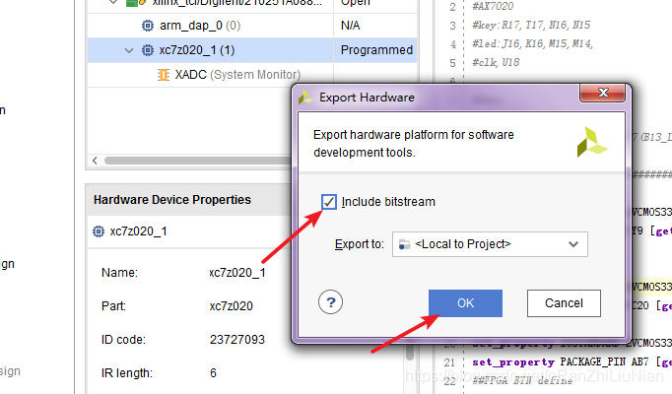This screenshot has width=672, height=394.
Task: Select XADC (System Monitor) row
Action: [252, 75]
